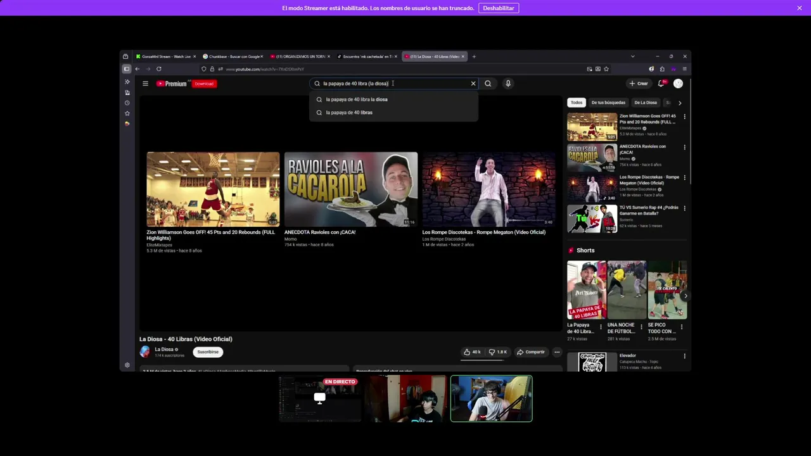This screenshot has height=456, width=811.
Task: Open Rompe Megaton endscreen video thumbnail
Action: click(x=489, y=189)
